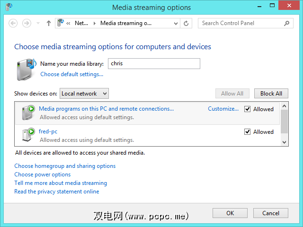Expand the address bar history dropdown
Image resolution: width=303 pixels, height=227 pixels.
click(x=176, y=23)
